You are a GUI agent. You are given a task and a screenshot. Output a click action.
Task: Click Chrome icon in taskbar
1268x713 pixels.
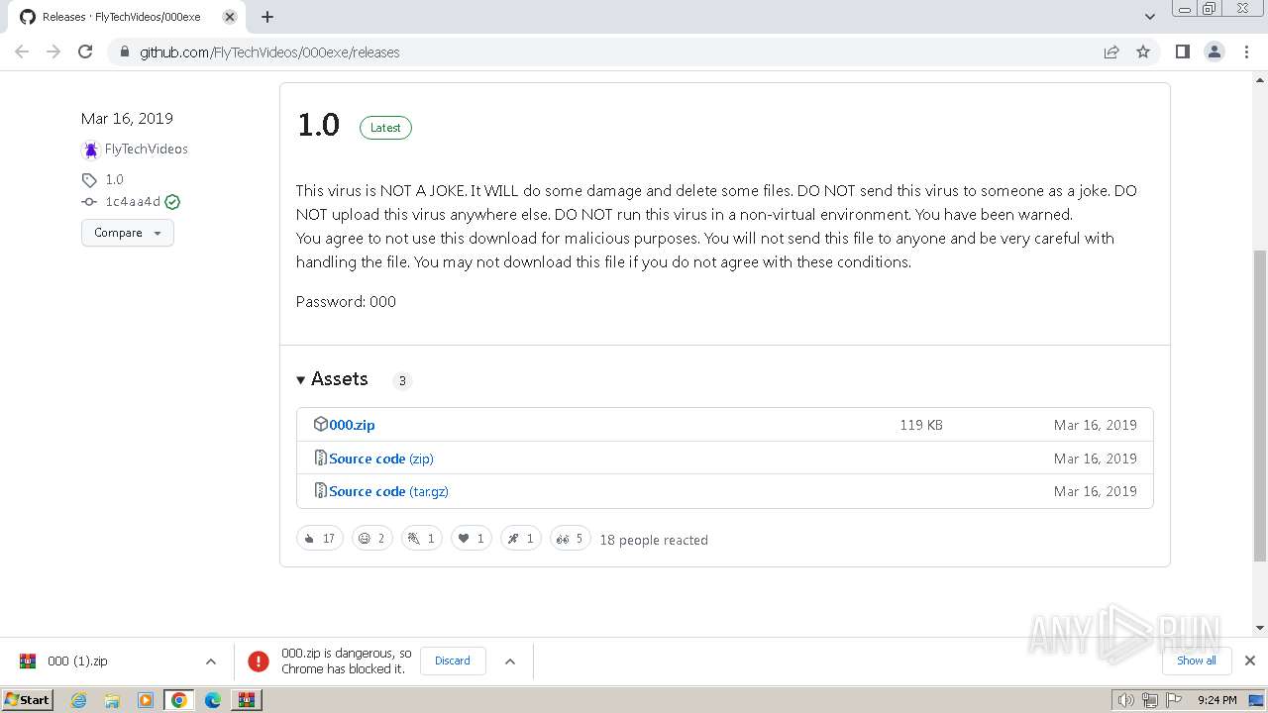coord(179,700)
